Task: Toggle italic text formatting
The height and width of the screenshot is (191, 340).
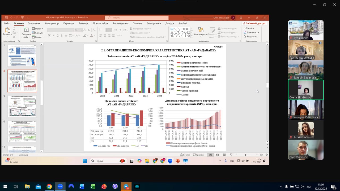Action: tap(53, 36)
